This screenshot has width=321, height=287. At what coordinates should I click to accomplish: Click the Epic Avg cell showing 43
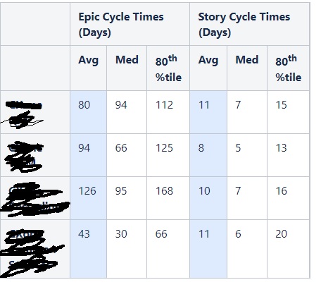88,249
